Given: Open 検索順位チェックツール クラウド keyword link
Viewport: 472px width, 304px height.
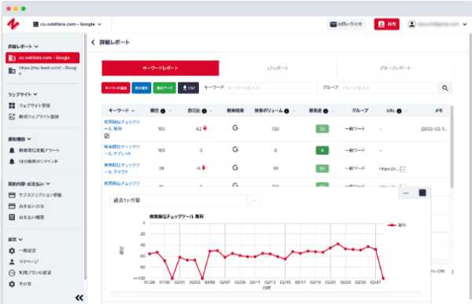Looking at the screenshot, I should [122, 168].
